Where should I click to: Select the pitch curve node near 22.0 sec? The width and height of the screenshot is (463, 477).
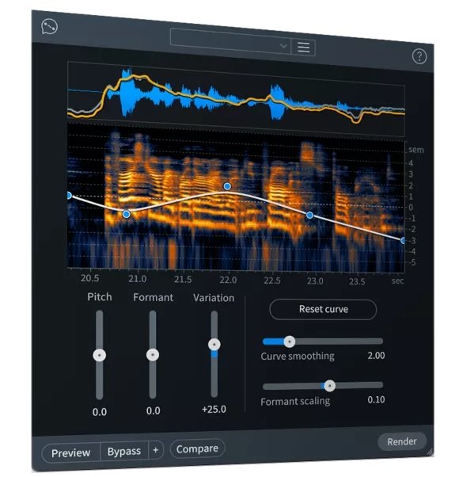227,186
